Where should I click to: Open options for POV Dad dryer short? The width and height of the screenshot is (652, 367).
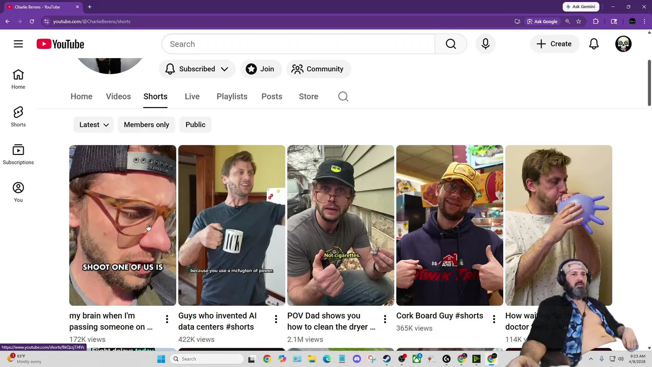385,319
